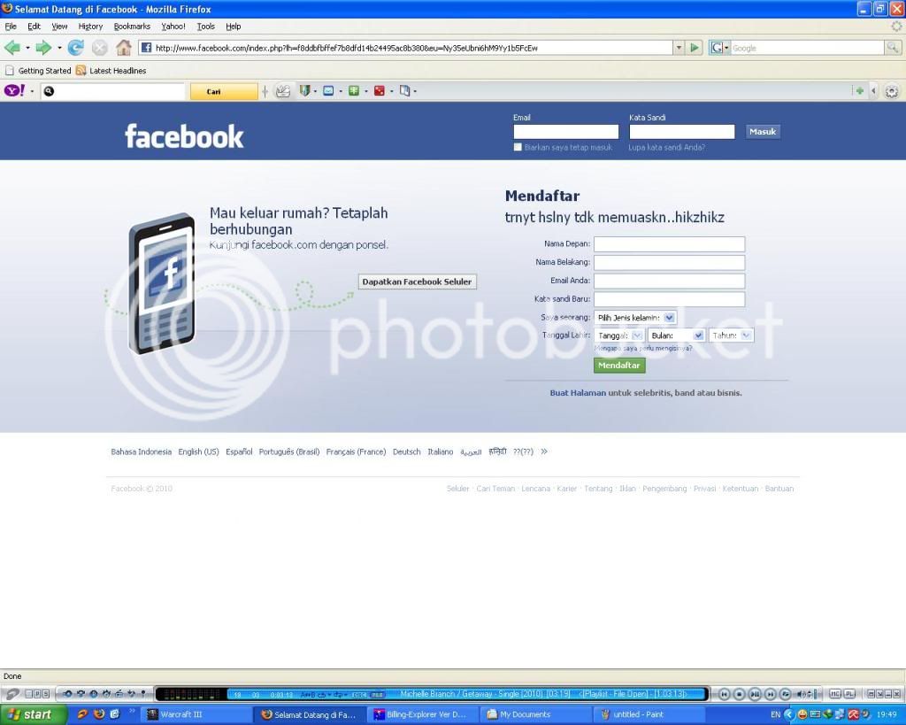Open the Getting Started bookmark
This screenshot has height=725, width=906.
(38, 71)
